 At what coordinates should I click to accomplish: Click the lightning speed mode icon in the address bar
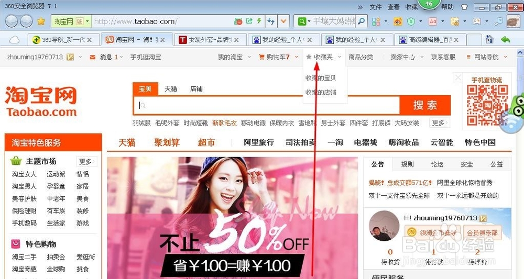point(259,21)
